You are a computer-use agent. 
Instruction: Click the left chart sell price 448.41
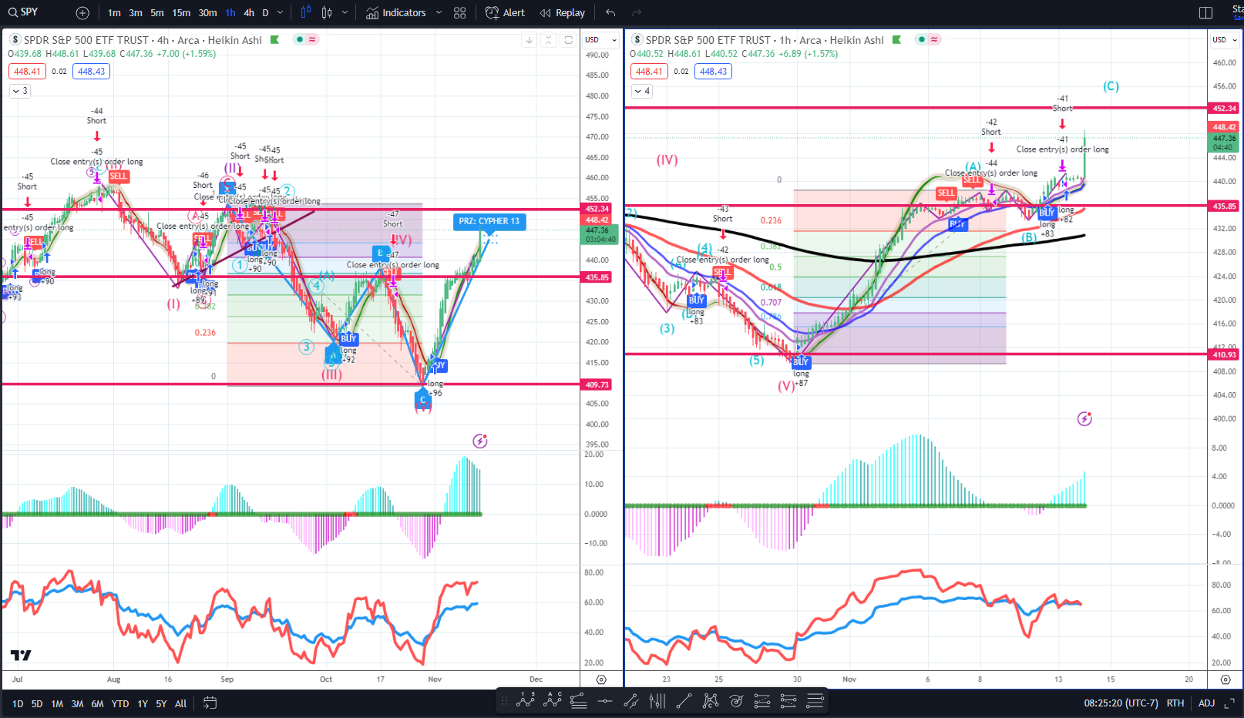coord(27,72)
